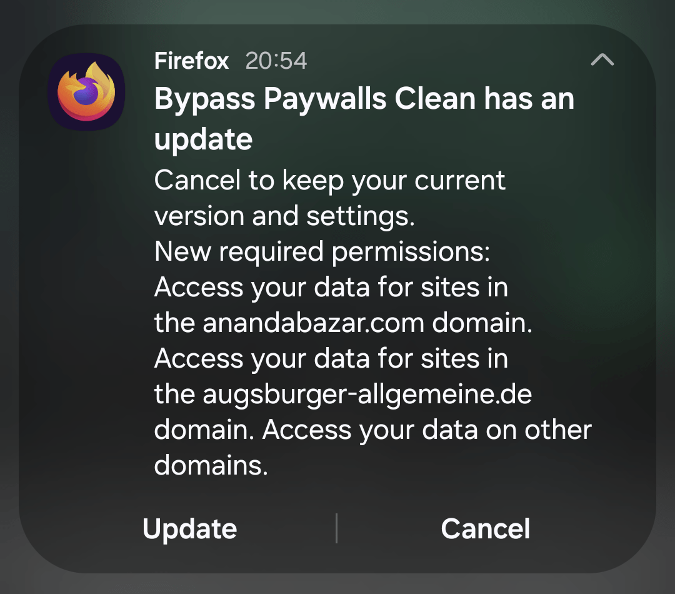This screenshot has width=675, height=594.
Task: Click the Firefox app name label
Action: (191, 61)
